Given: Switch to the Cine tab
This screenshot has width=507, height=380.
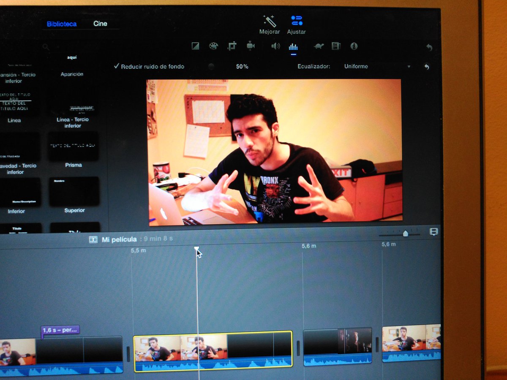Looking at the screenshot, I should 101,24.
